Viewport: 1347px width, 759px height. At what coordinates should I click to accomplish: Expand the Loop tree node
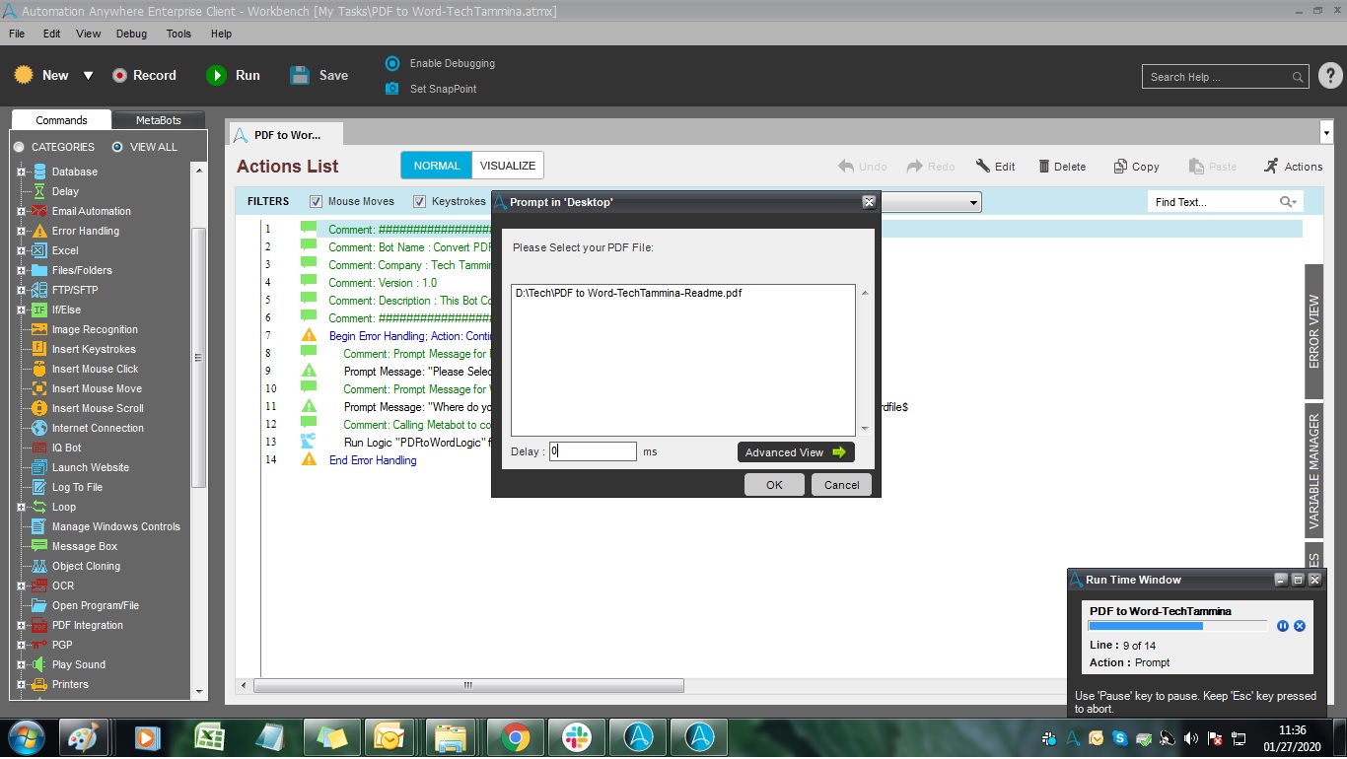click(x=21, y=507)
